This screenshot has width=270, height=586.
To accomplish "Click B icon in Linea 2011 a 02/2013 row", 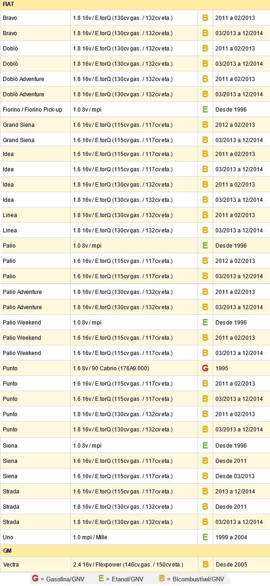I will click(205, 215).
